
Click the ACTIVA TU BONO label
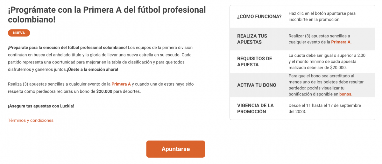257,85
